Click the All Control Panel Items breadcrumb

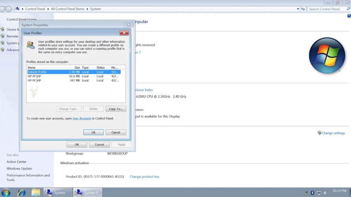pos(68,9)
